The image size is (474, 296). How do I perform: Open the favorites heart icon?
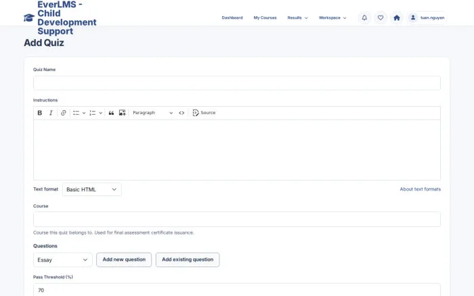(x=381, y=18)
